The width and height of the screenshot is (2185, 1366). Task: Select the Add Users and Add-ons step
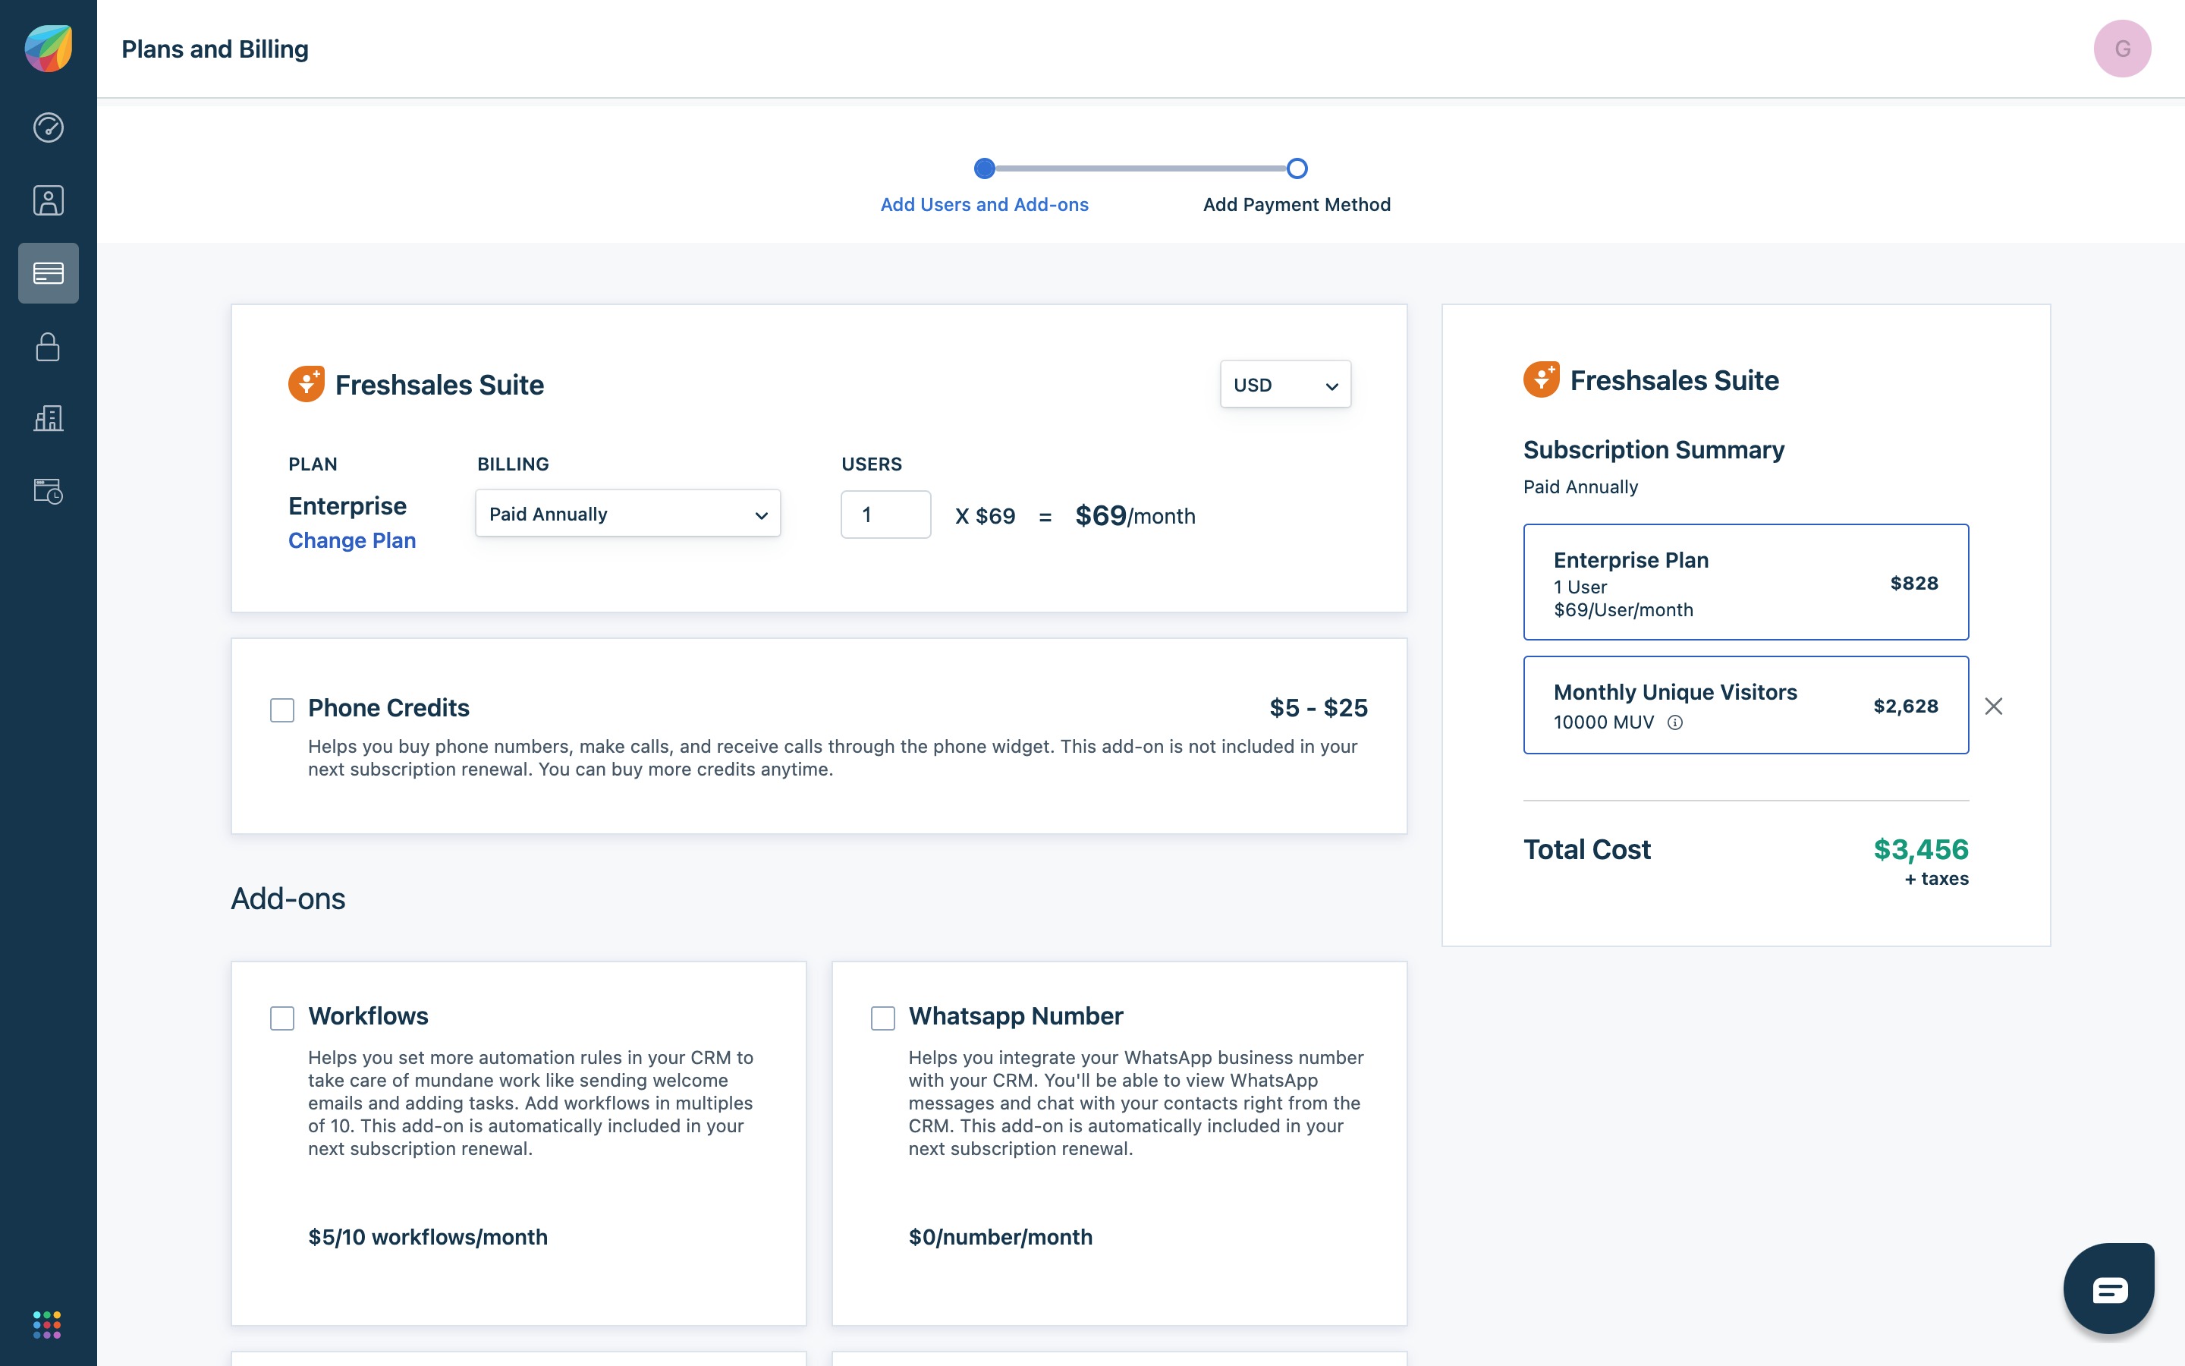[984, 204]
